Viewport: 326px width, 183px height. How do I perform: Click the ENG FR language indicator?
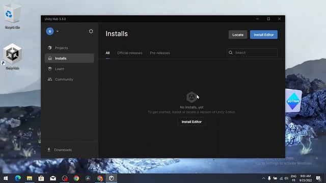point(293,178)
